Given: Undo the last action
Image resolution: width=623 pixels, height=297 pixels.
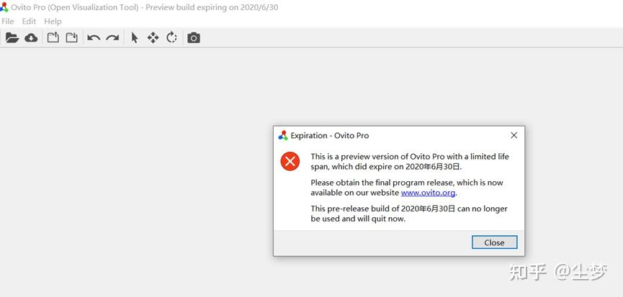Looking at the screenshot, I should click(94, 37).
